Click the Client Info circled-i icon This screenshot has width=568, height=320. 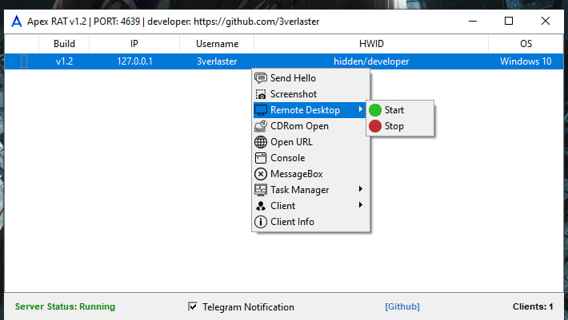pos(261,222)
